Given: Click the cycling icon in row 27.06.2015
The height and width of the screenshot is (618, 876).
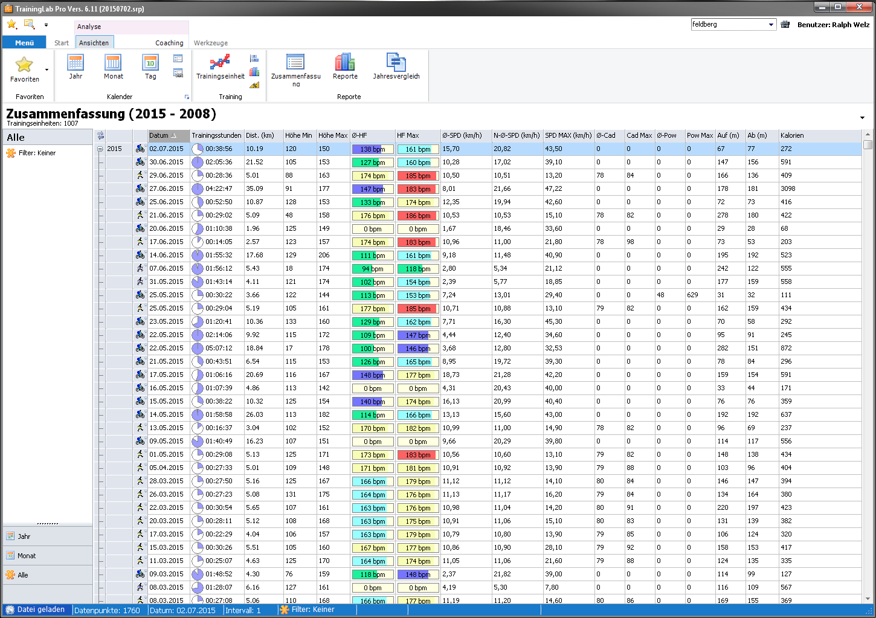Looking at the screenshot, I should click(140, 188).
